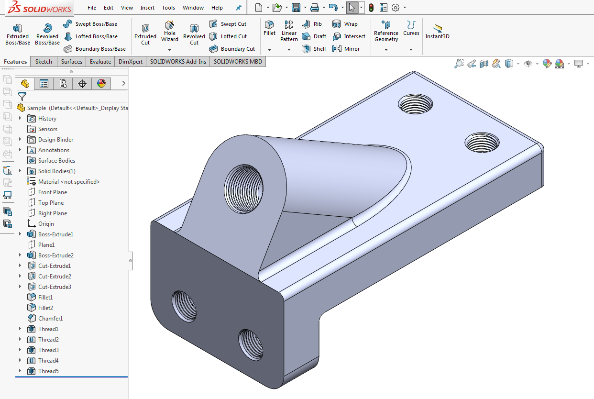The height and width of the screenshot is (399, 594).
Task: Select the Revolved Cut tool
Action: point(194,34)
